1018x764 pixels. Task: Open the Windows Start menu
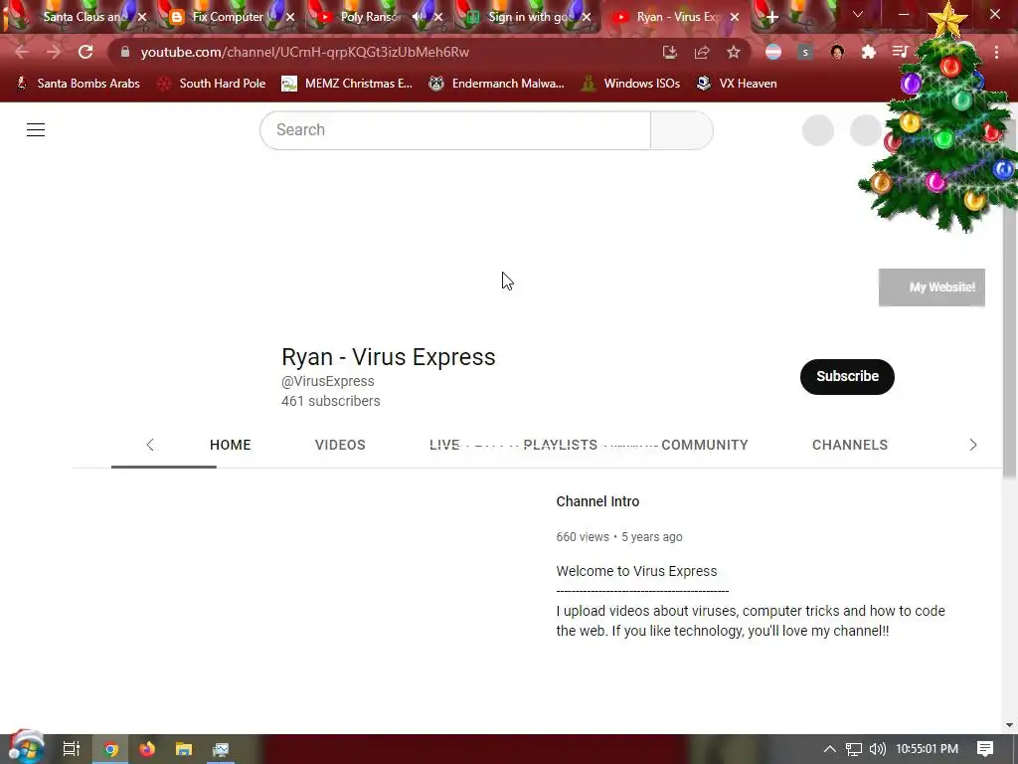[26, 748]
